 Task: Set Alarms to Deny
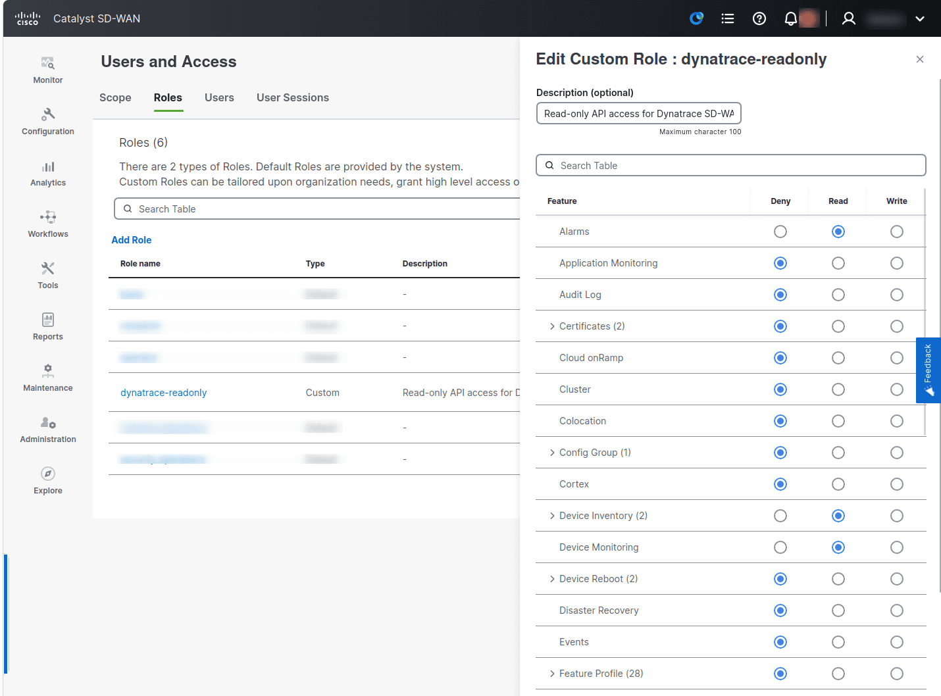pyautogui.click(x=780, y=232)
